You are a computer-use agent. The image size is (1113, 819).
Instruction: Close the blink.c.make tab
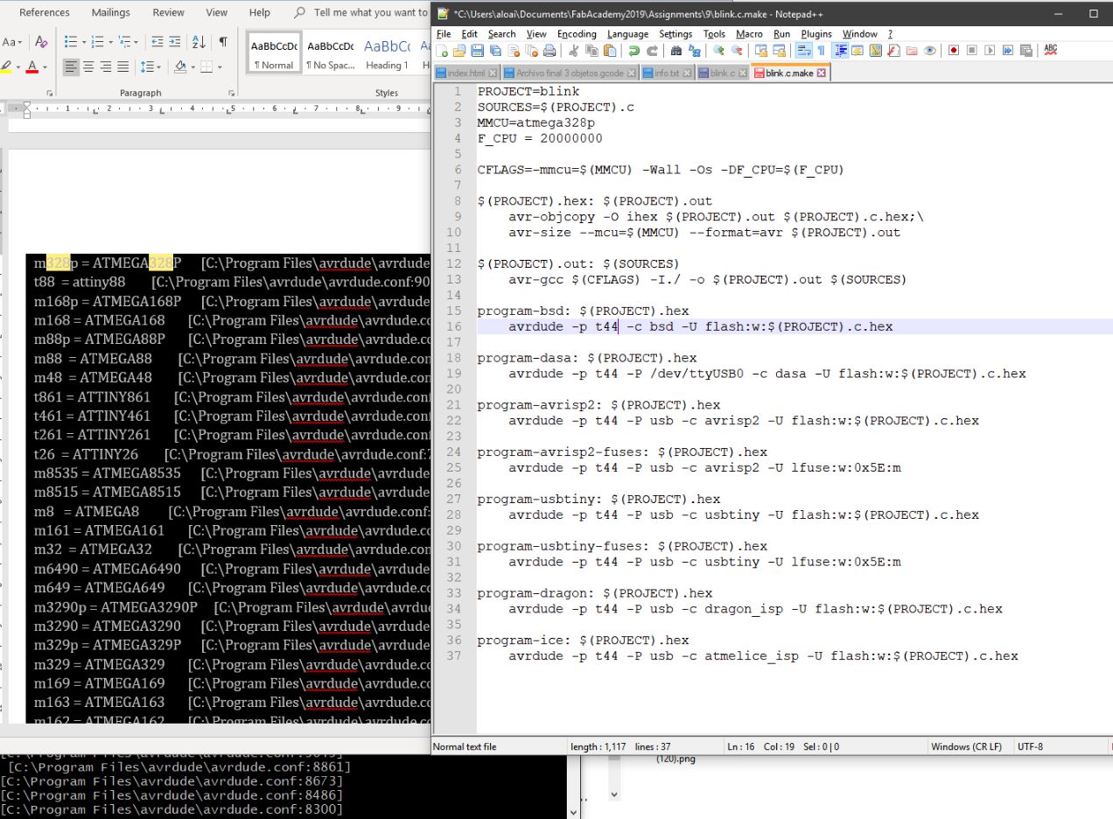point(822,73)
